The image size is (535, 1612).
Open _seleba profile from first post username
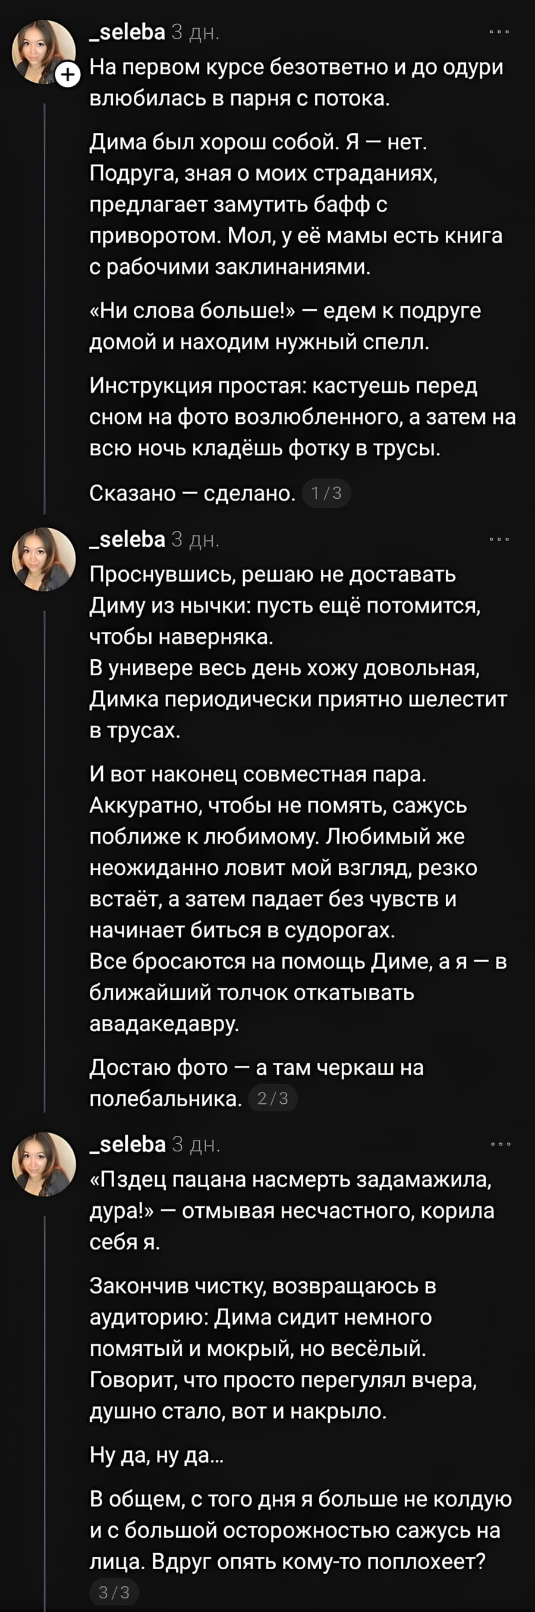tap(127, 32)
